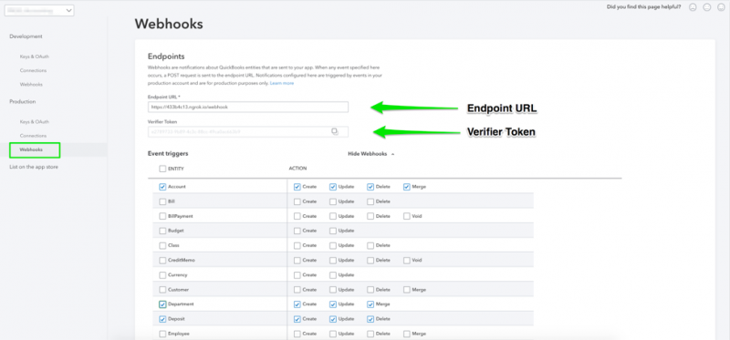Enable Update for the Customer row

point(333,290)
